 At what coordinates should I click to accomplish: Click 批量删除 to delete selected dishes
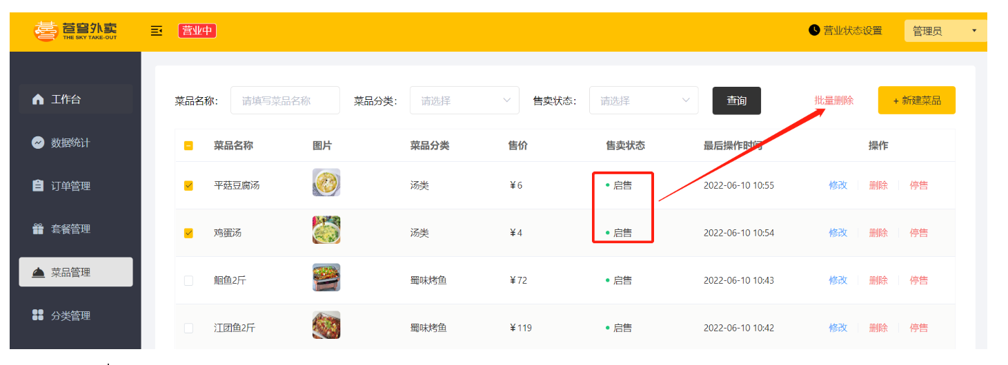pos(833,101)
